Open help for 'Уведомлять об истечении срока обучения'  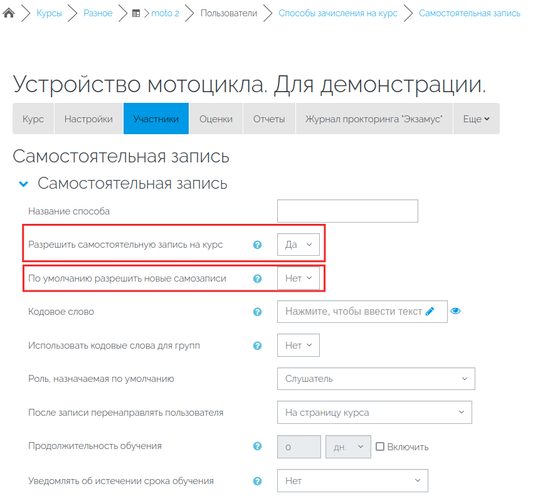pyautogui.click(x=258, y=481)
